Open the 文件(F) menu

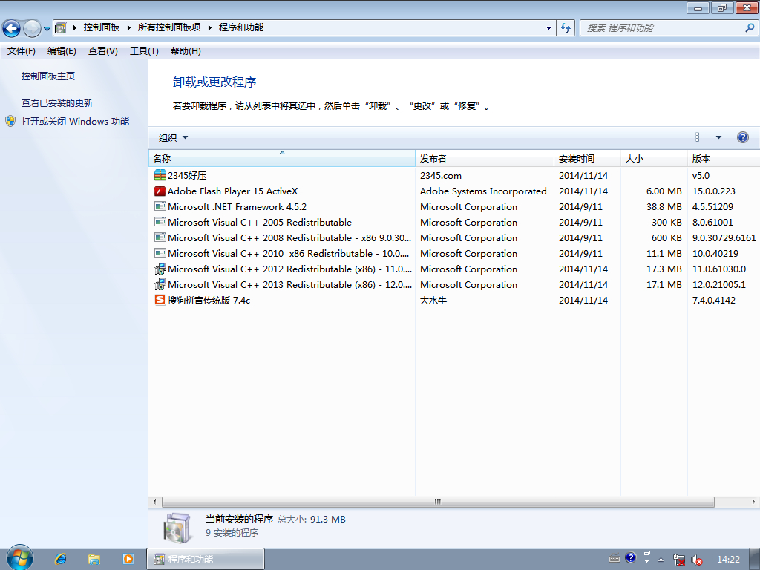pos(22,51)
